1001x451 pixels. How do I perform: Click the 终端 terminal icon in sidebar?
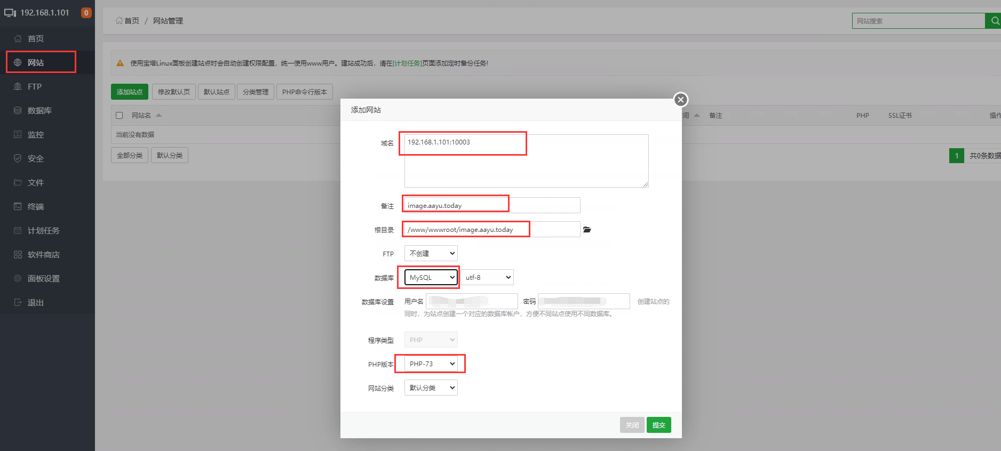click(x=18, y=207)
